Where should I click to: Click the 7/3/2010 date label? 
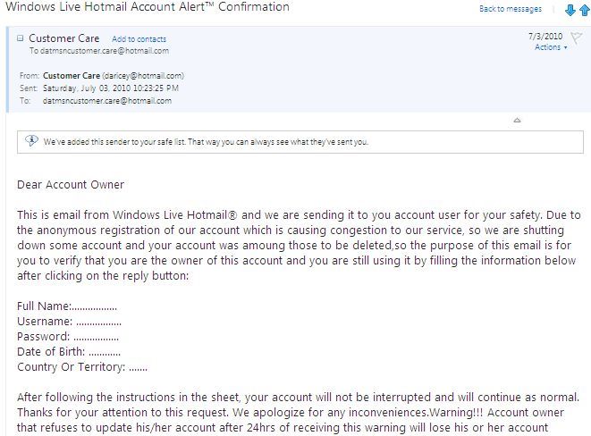pyautogui.click(x=545, y=37)
